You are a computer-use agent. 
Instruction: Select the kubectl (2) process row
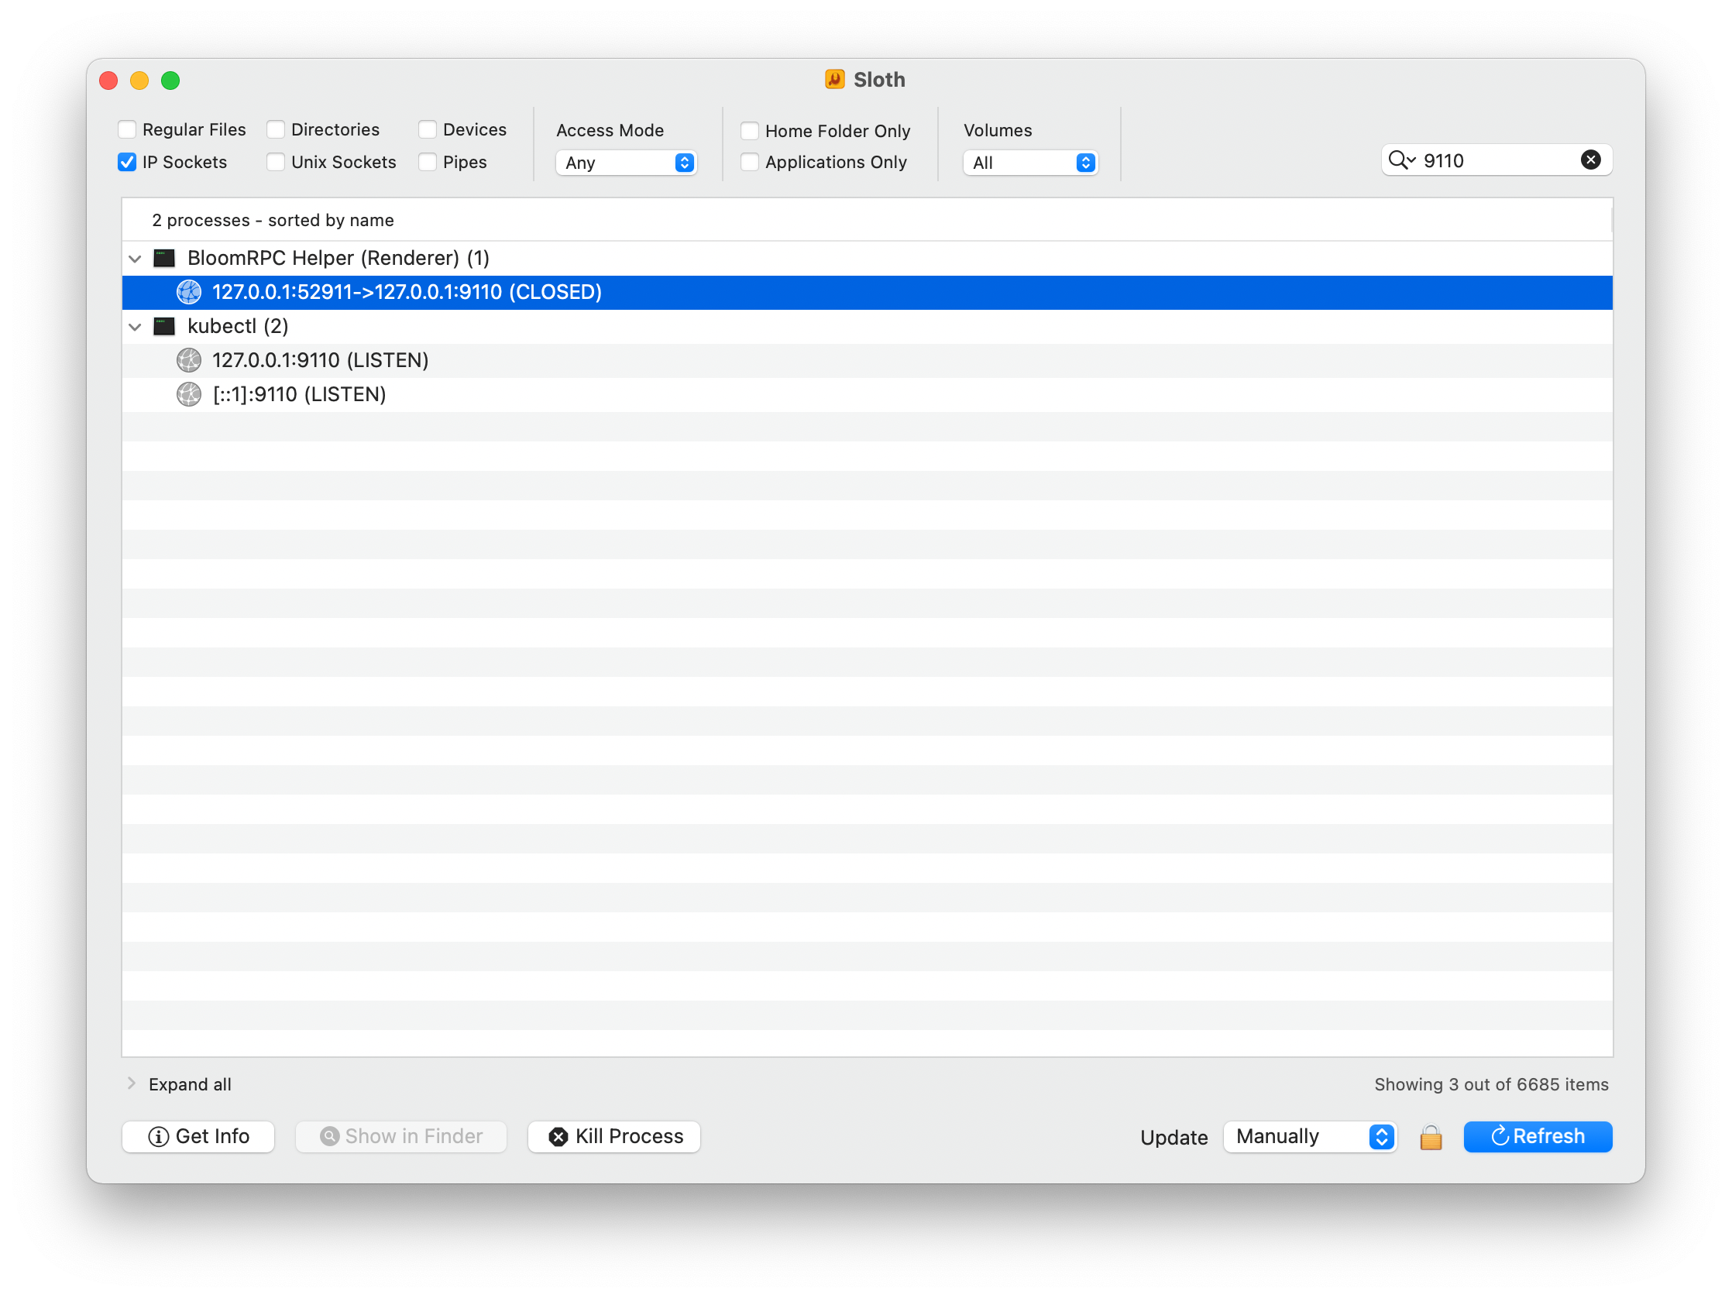868,327
